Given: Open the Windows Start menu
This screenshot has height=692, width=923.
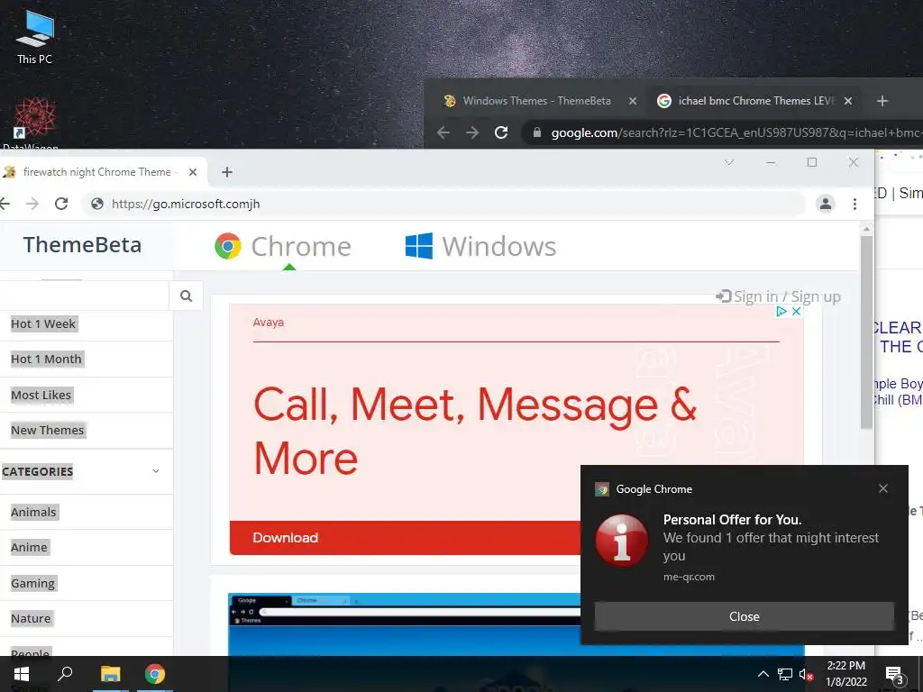Looking at the screenshot, I should click(x=22, y=674).
